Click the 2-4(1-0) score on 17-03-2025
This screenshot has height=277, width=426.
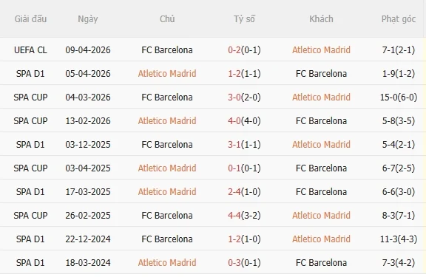tap(244, 192)
